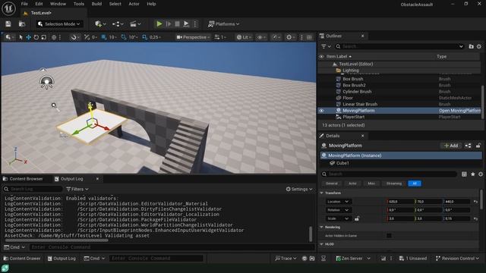The width and height of the screenshot is (486, 273).
Task: Activate the rotate tool in viewport
Action: tap(36, 37)
